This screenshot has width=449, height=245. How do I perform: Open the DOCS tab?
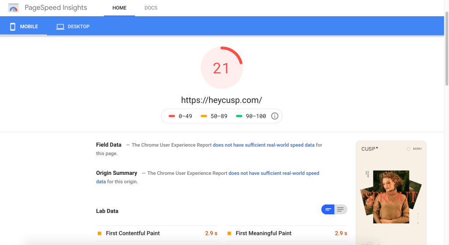click(151, 8)
